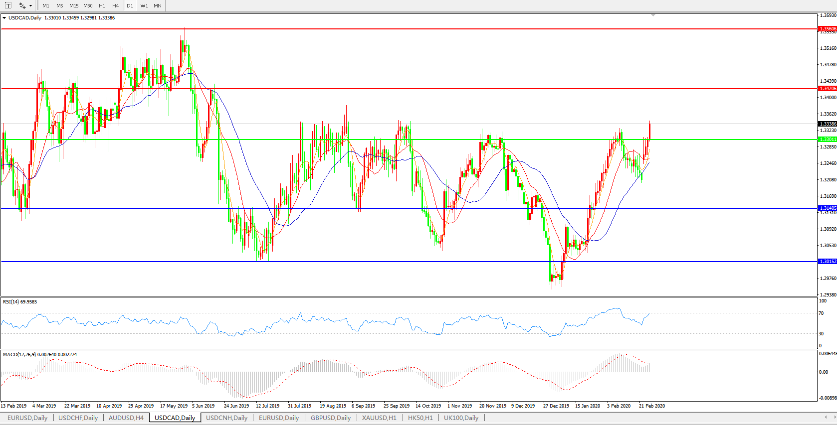The width and height of the screenshot is (837, 425).
Task: Click the green 1.33011 level price tag
Action: tap(828, 140)
